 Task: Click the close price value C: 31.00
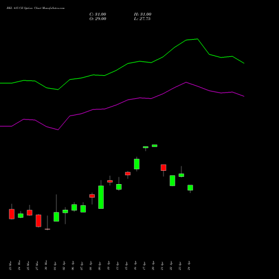[x=98, y=15]
